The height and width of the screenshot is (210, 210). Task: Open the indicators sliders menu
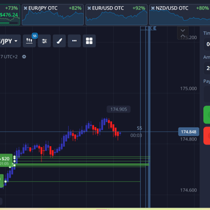[x=44, y=41]
